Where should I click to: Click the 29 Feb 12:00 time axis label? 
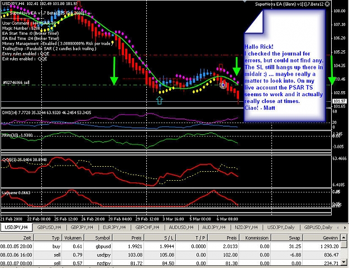pyautogui.click(x=147, y=219)
